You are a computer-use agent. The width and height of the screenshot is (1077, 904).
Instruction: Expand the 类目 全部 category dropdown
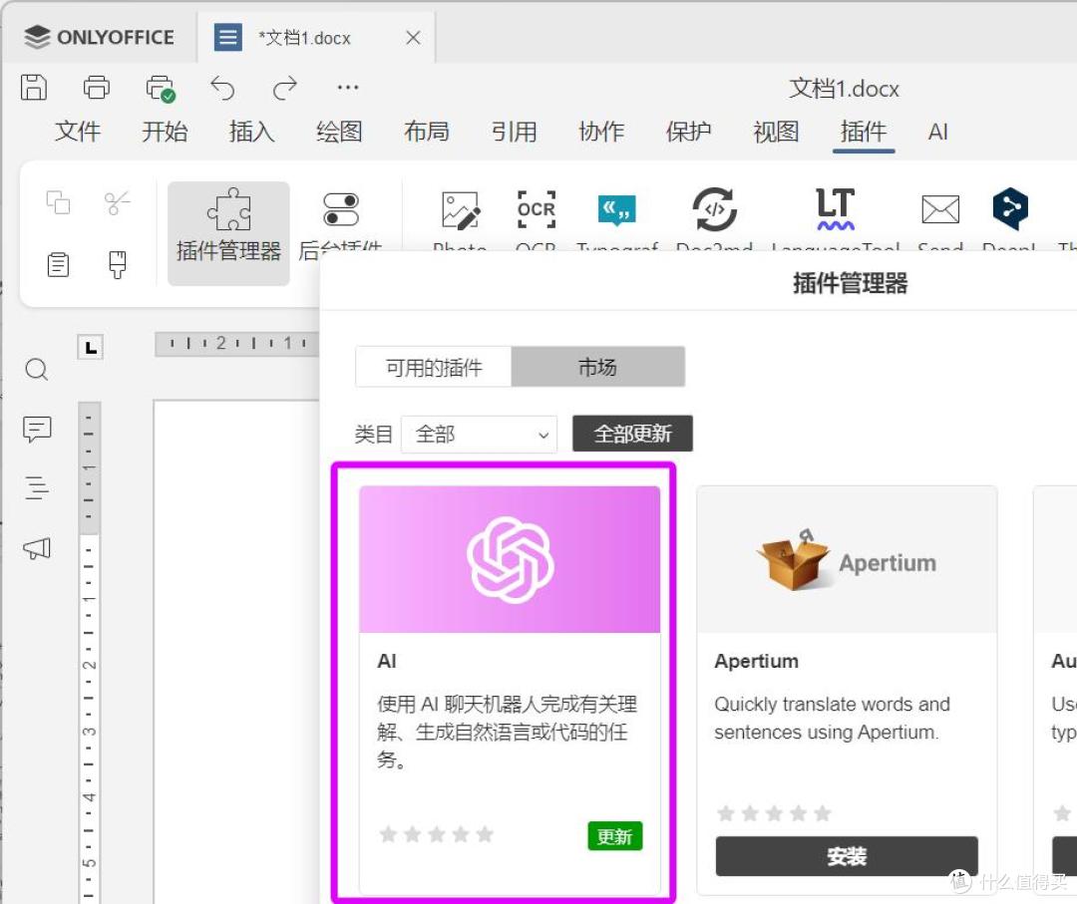pyautogui.click(x=479, y=434)
